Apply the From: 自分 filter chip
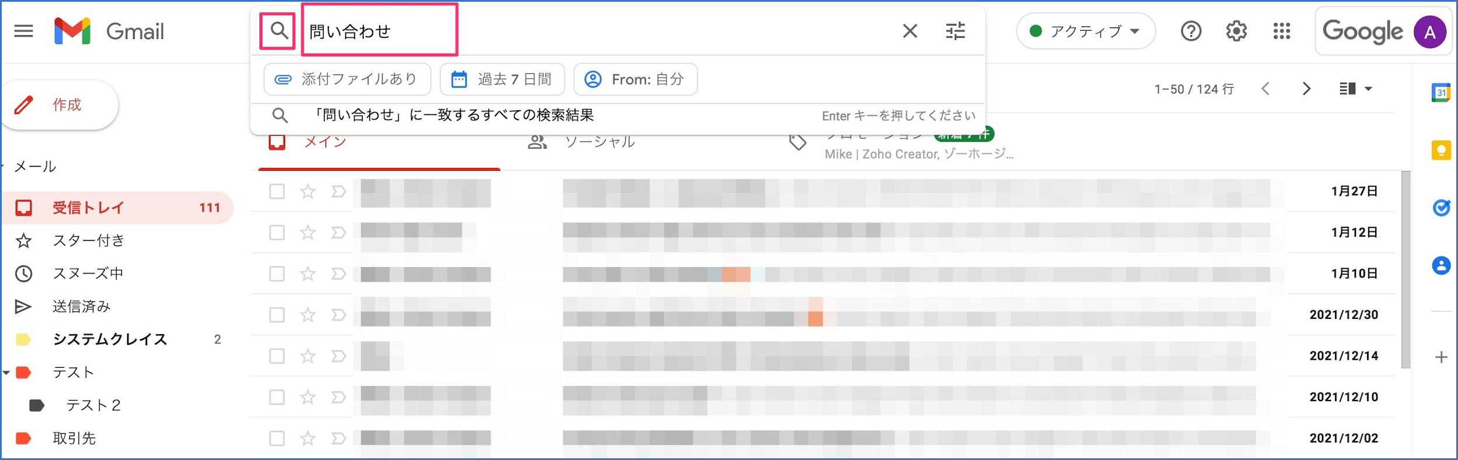Image resolution: width=1458 pixels, height=460 pixels. (x=636, y=79)
